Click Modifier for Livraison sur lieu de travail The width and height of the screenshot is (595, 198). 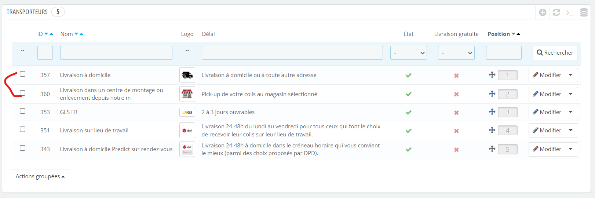[547, 131]
